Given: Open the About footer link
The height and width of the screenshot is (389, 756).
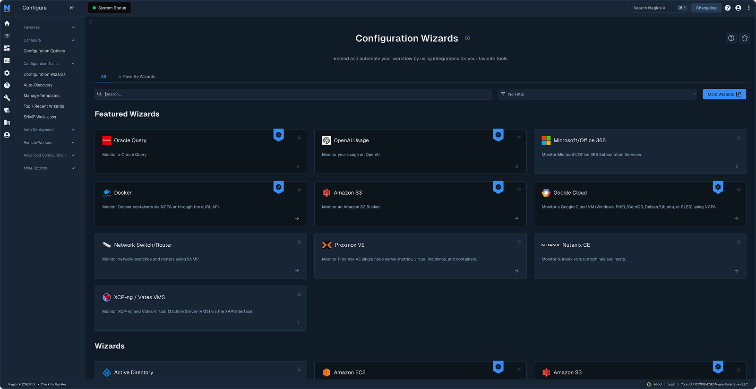Looking at the screenshot, I should [658, 384].
